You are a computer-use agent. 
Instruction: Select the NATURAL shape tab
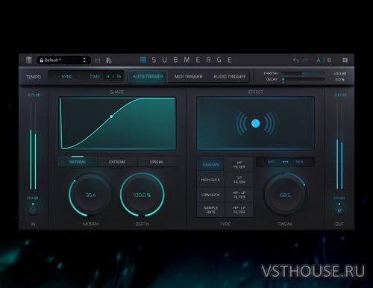tap(78, 162)
